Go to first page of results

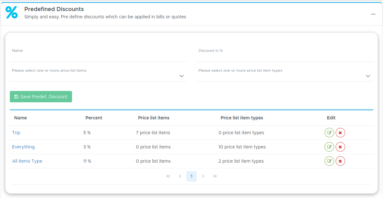(x=168, y=176)
